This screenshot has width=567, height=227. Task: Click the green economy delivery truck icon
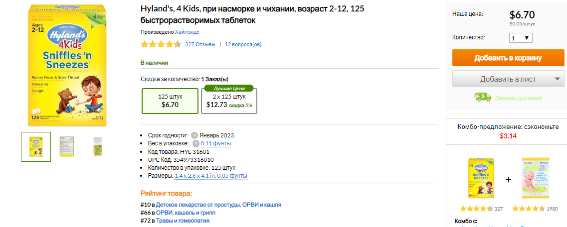[481, 98]
